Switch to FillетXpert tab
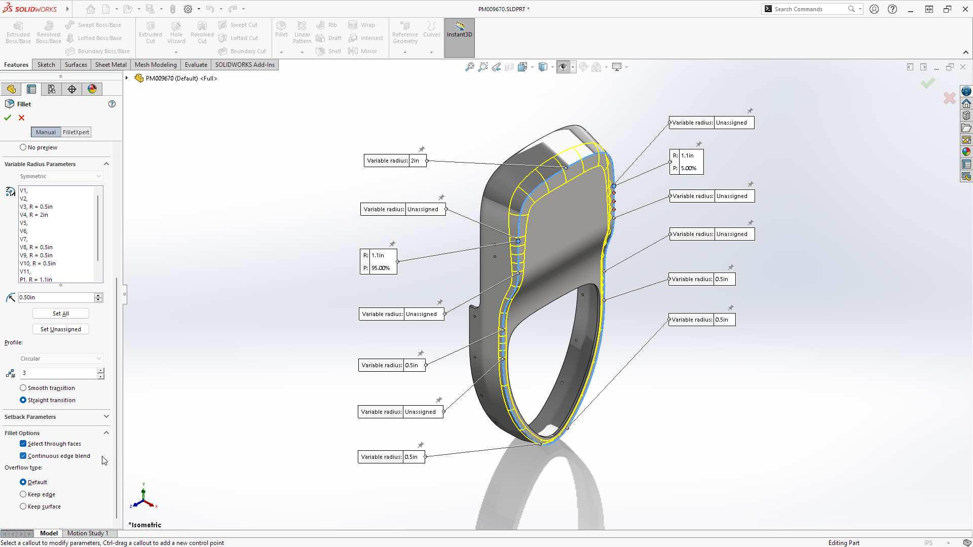The width and height of the screenshot is (973, 547). tap(76, 132)
